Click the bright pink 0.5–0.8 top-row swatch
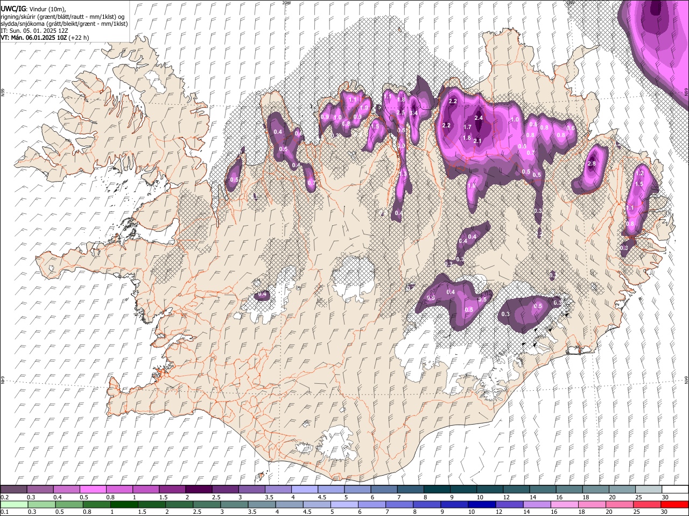Viewport: 689px width, 516px height. coord(93,490)
